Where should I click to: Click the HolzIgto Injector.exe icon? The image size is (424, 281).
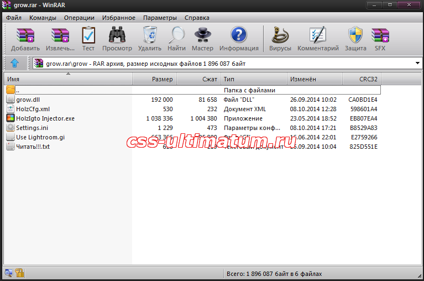[11, 118]
